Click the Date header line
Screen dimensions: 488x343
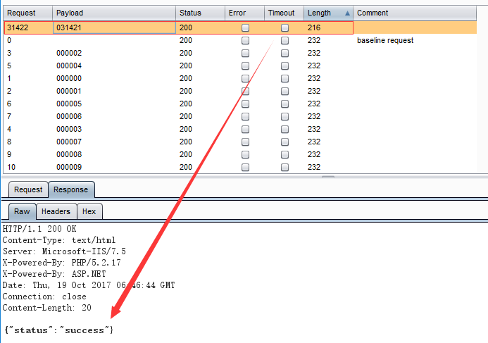pos(89,285)
